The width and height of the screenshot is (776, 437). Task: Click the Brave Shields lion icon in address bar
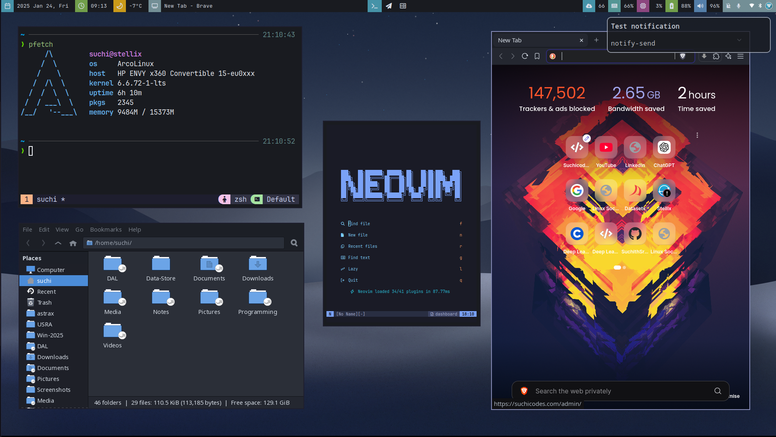click(683, 56)
